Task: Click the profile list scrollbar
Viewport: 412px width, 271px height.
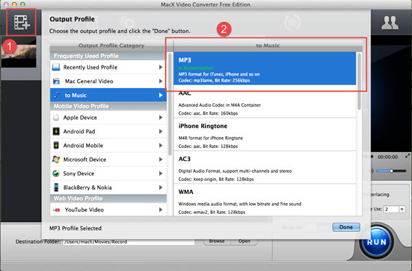Action: click(x=359, y=82)
